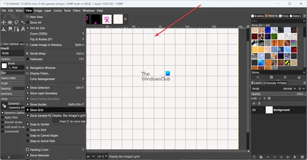This screenshot has width=307, height=160.
Task: Click Navigation Window menu entry
Action: (x=43, y=68)
